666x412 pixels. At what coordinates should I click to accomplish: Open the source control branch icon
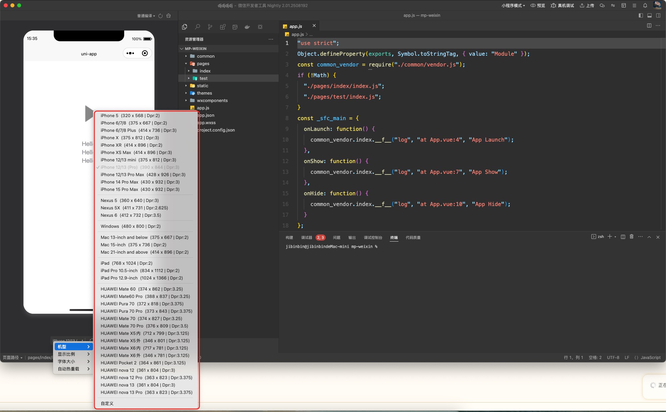pos(210,27)
